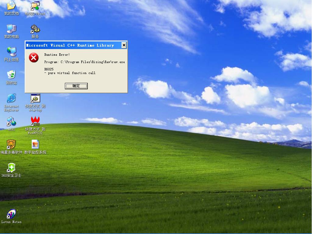Viewport: 312px width, 234px height.
Task: Click the 'Runtime Error!' text
Action: click(57, 55)
